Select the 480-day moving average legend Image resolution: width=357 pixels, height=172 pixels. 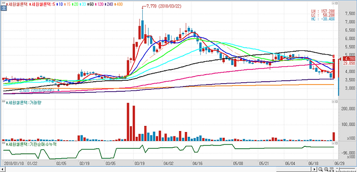click(x=119, y=4)
